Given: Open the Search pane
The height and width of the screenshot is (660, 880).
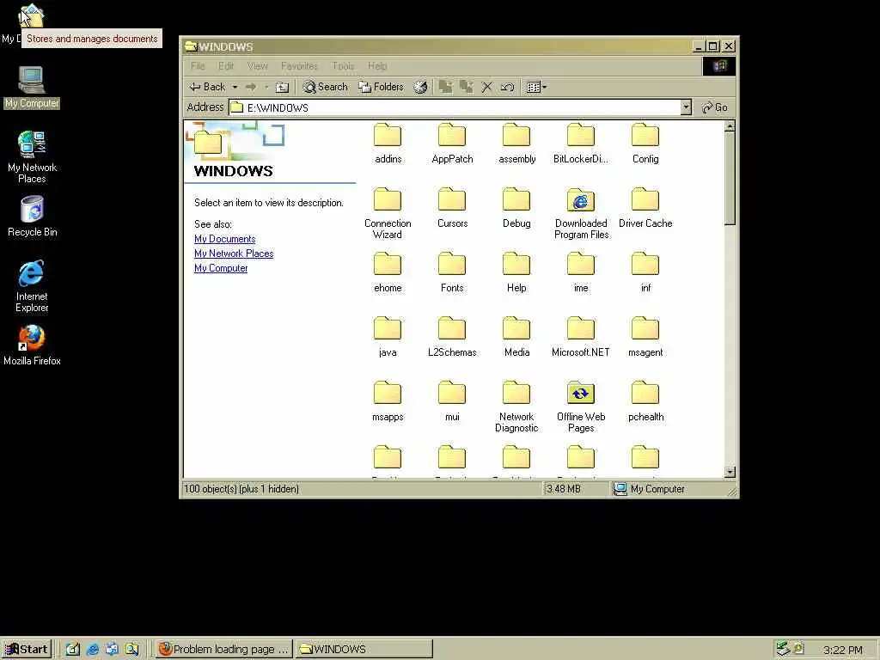Looking at the screenshot, I should click(x=326, y=87).
